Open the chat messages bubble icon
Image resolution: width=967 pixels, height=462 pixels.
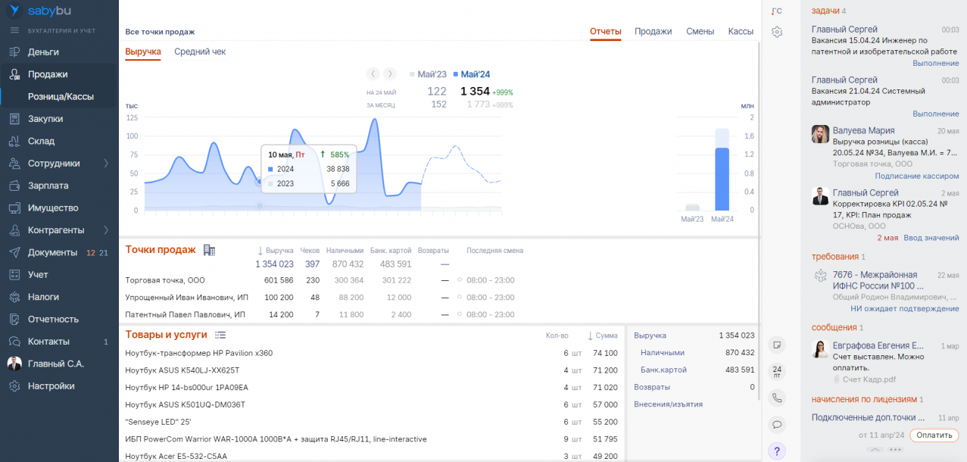pos(777,424)
